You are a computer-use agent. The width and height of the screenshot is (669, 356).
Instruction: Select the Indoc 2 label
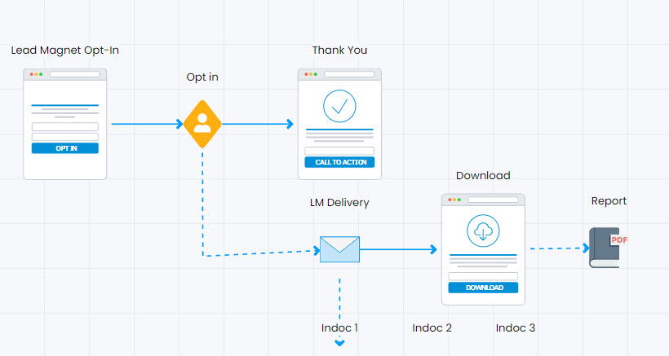432,327
